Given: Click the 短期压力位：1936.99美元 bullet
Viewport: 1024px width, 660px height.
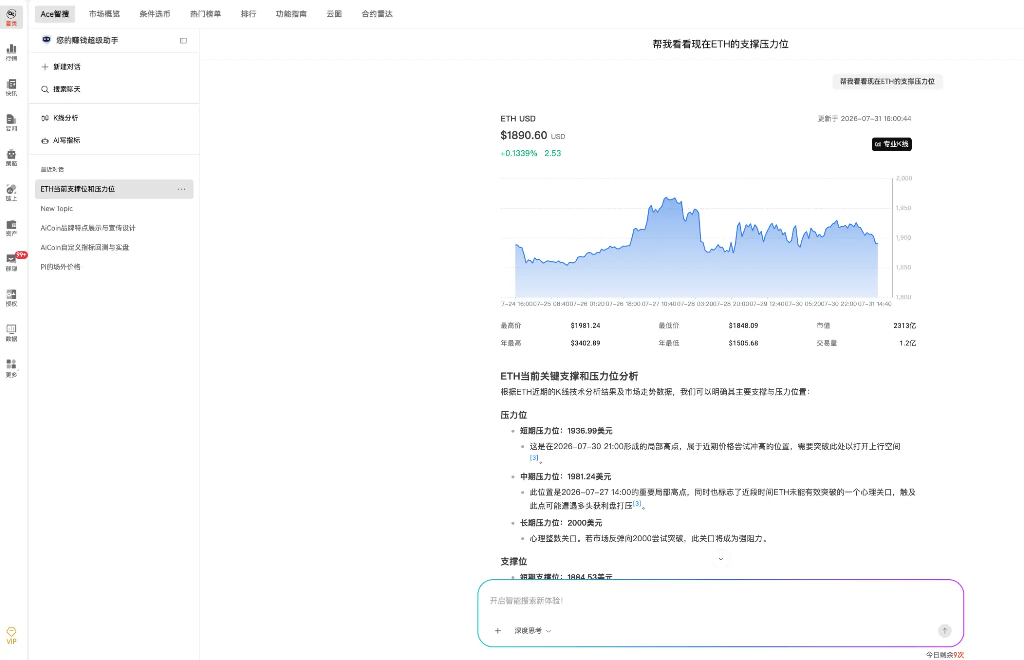Looking at the screenshot, I should (x=566, y=431).
